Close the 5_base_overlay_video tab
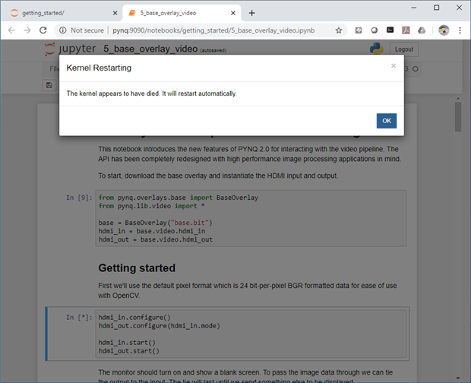The height and width of the screenshot is (383, 471). coord(233,13)
